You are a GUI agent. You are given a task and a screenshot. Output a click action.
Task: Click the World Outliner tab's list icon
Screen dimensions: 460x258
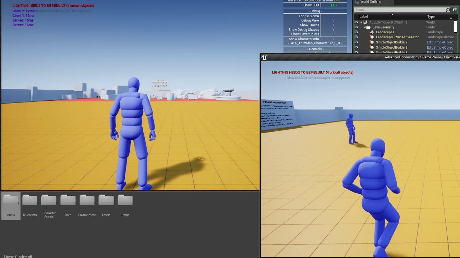pyautogui.click(x=356, y=2)
